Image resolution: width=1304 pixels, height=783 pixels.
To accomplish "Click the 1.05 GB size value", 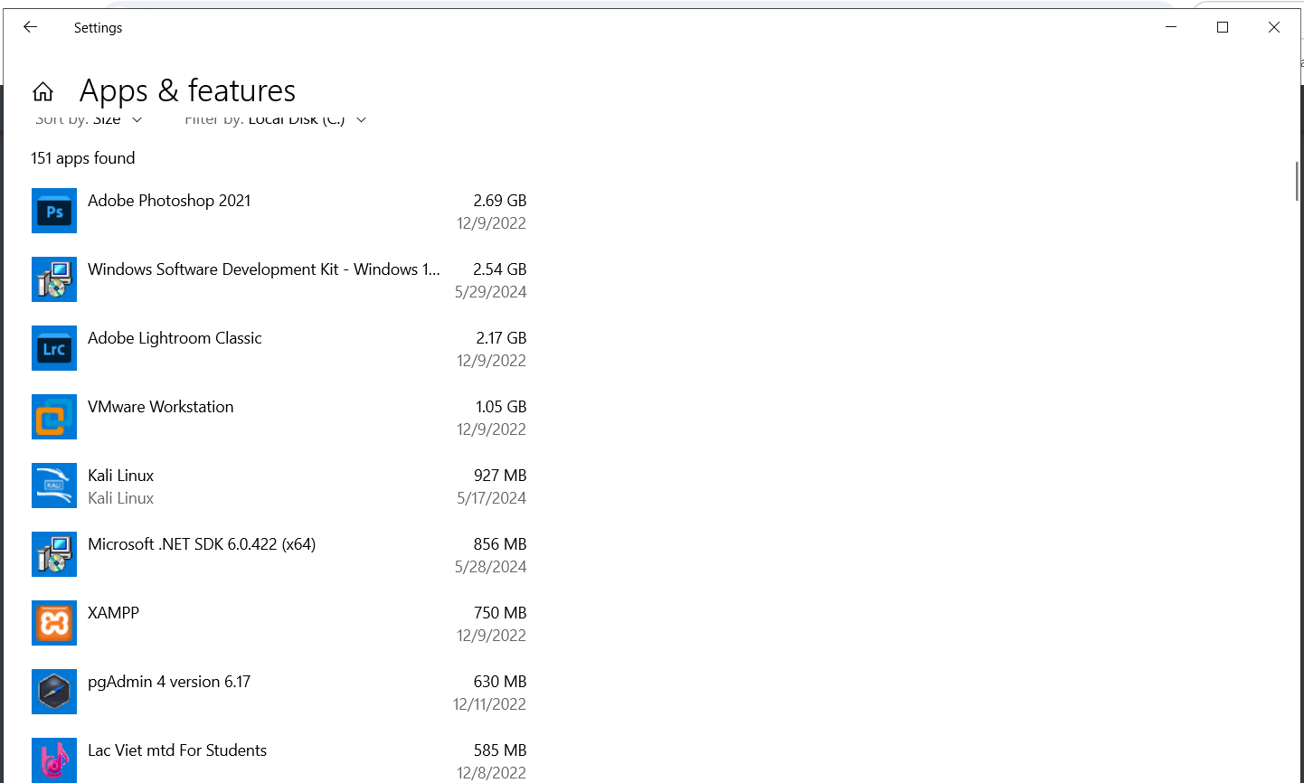I will (501, 407).
